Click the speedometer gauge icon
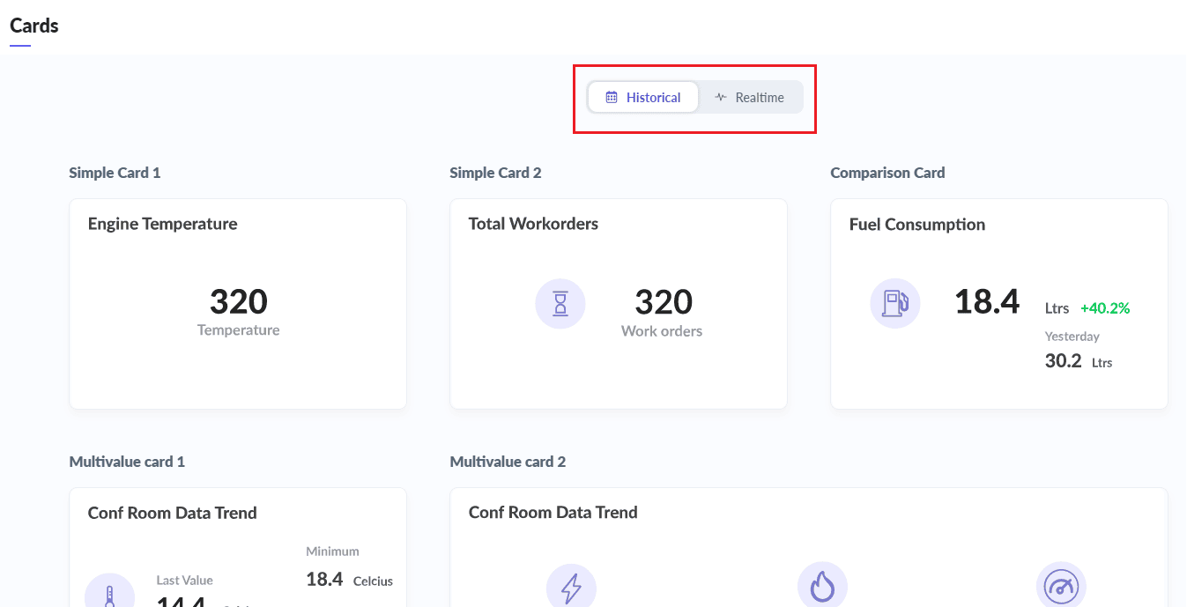 pos(1061,587)
